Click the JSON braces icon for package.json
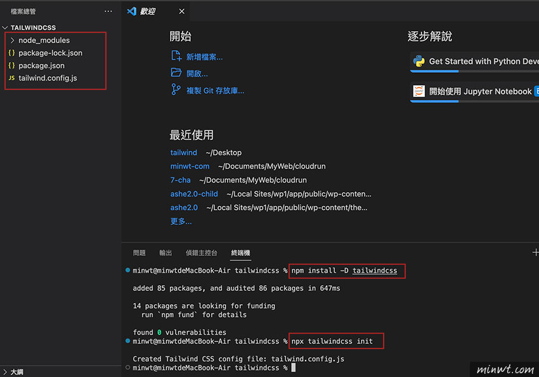 (x=11, y=65)
